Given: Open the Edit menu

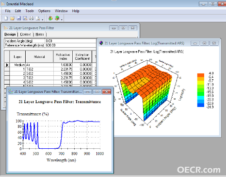Looking at the screenshot, I should coord(18,11).
